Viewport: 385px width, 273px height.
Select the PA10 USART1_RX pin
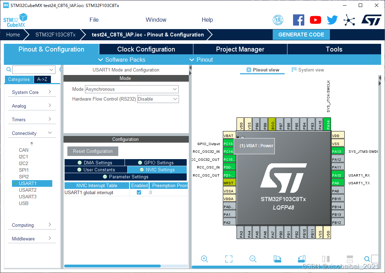click(x=338, y=175)
